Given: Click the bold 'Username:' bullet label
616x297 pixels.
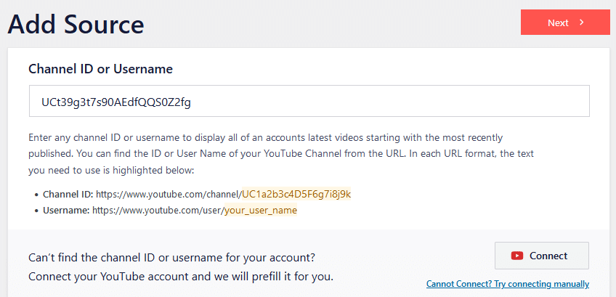Looking at the screenshot, I should coord(66,211).
